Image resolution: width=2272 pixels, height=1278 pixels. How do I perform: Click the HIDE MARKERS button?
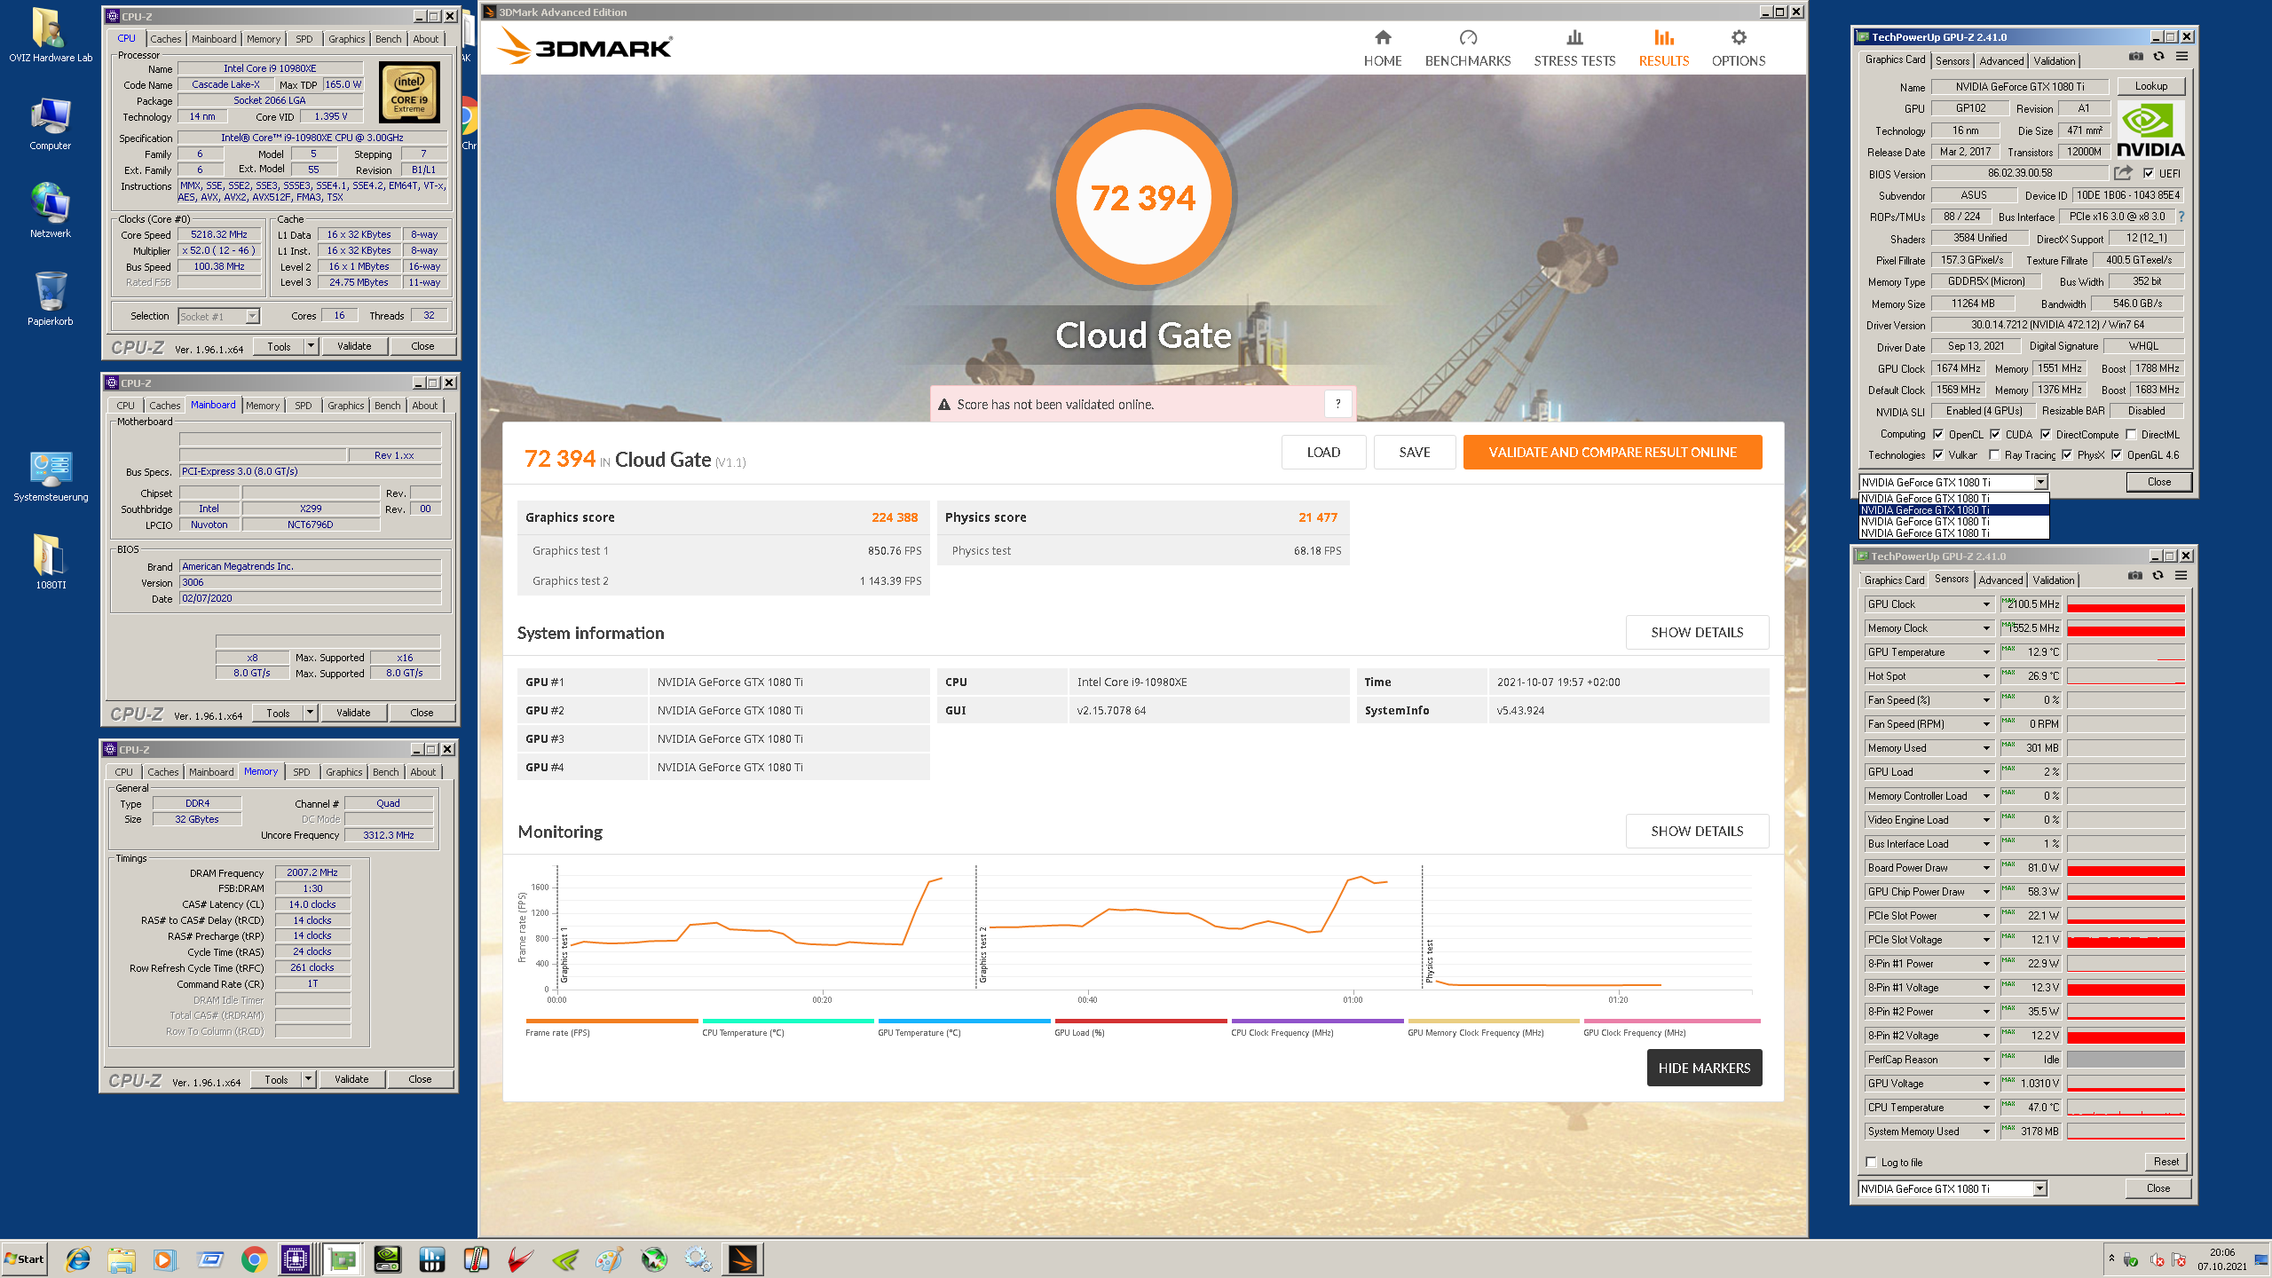pos(1704,1068)
